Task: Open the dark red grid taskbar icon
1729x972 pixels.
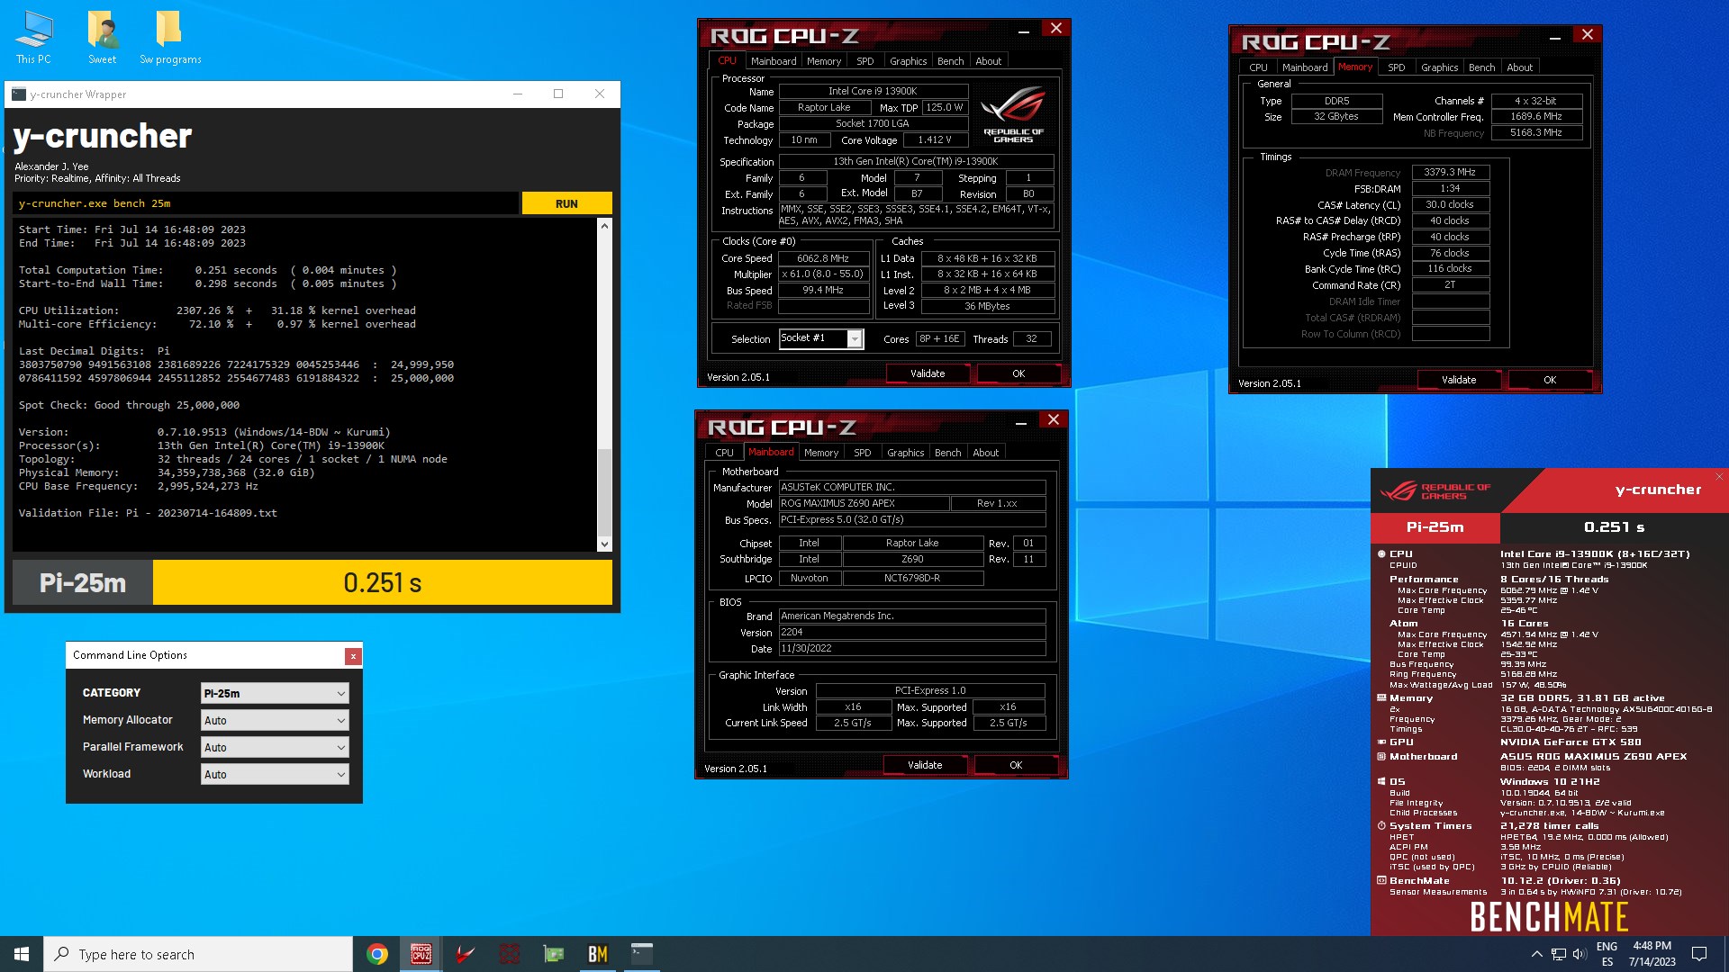Action: [510, 954]
